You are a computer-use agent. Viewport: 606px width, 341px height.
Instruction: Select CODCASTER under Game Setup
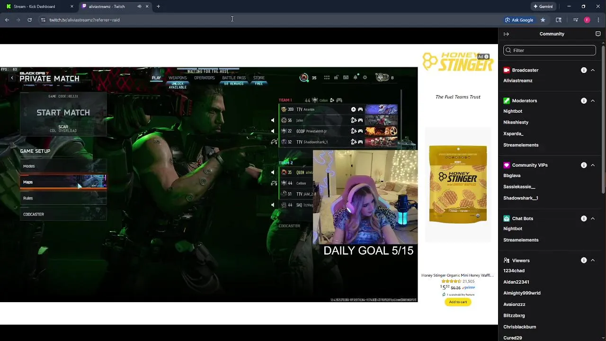(63, 214)
